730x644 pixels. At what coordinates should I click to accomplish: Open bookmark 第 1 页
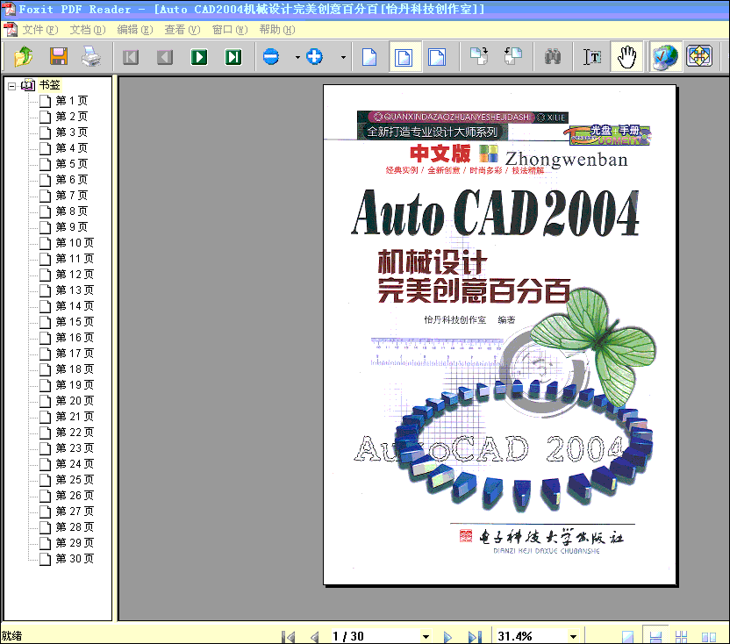click(72, 101)
